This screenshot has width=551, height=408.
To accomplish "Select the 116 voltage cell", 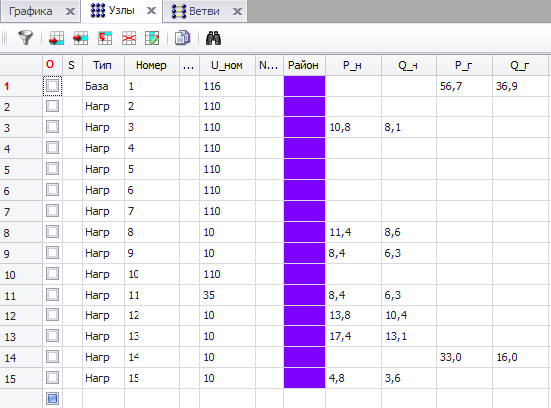I will pyautogui.click(x=227, y=86).
